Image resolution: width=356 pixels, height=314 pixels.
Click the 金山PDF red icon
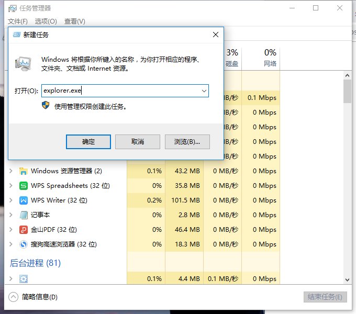coord(24,230)
